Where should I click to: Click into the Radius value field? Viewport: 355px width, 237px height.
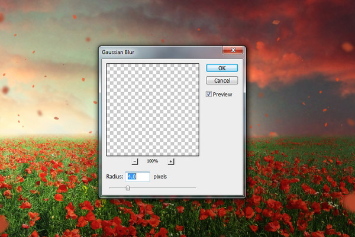pos(137,176)
